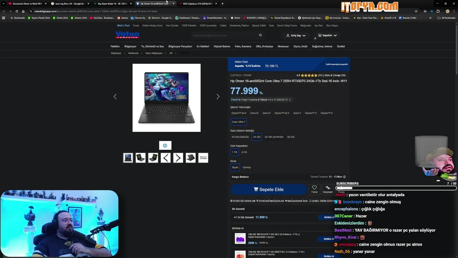Show next product image with right arrow
This screenshot has height=258, width=458.
218,96
